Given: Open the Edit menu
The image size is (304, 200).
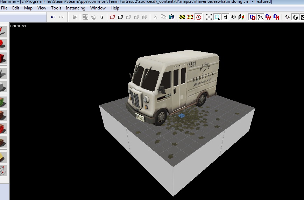Looking at the screenshot, I should (16, 8).
